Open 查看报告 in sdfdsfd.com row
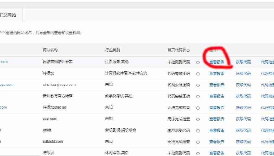Screen dimensions: 274x156 click(217, 142)
